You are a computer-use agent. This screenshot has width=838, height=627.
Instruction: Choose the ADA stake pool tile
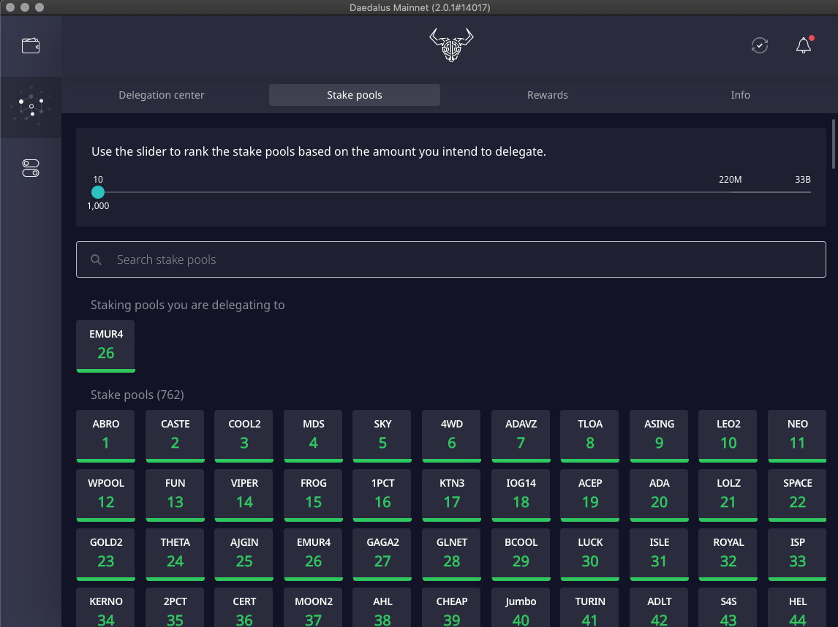(x=659, y=495)
